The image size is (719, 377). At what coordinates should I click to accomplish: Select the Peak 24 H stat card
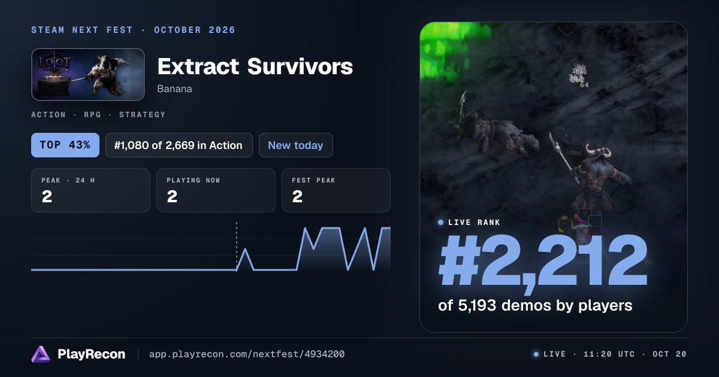[90, 190]
